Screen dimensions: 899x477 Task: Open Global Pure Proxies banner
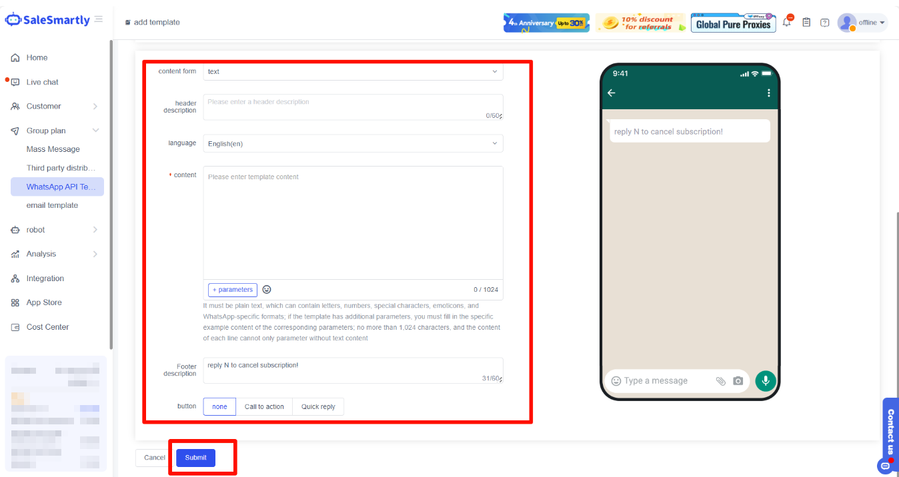point(734,23)
